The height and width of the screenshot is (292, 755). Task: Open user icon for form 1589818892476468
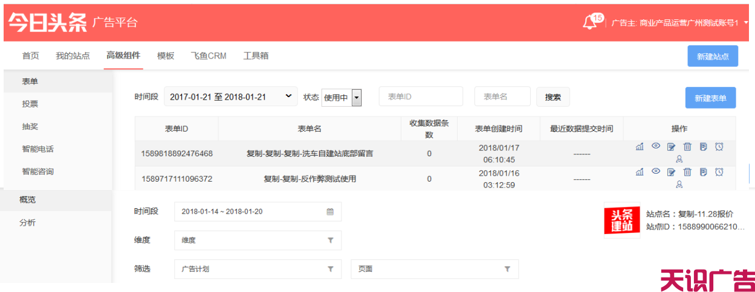(679, 159)
